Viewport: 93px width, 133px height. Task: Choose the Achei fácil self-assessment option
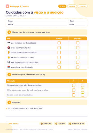(x=46, y=124)
